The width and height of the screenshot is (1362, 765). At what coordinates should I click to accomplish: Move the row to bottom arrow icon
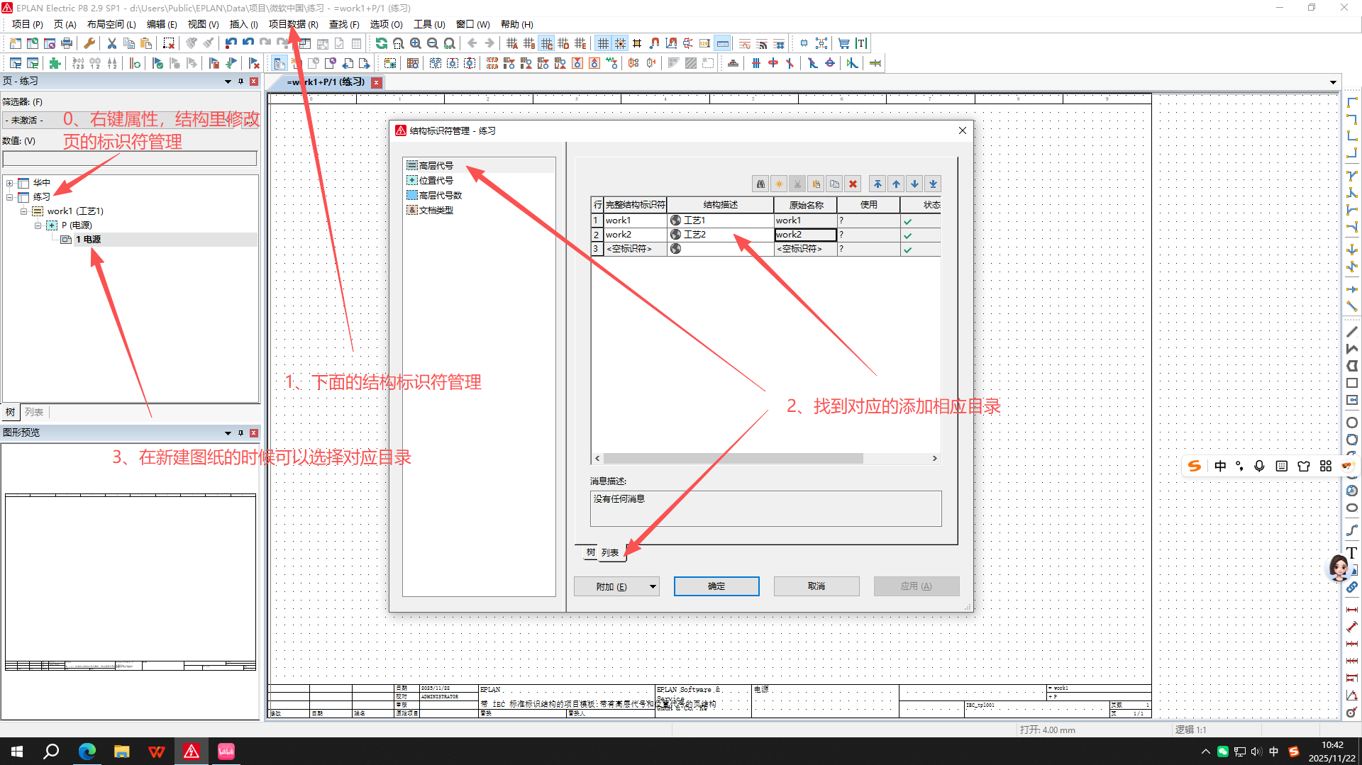[933, 184]
